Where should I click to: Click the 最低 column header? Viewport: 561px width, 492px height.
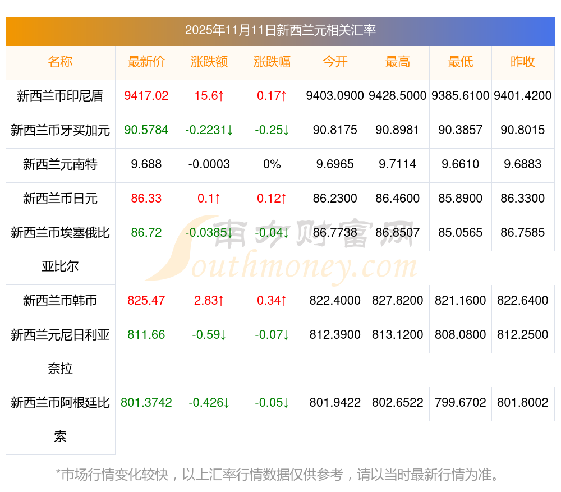tap(461, 62)
